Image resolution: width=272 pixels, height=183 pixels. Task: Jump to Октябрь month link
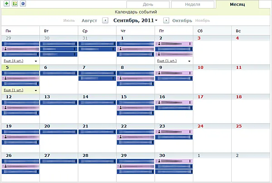coord(182,20)
